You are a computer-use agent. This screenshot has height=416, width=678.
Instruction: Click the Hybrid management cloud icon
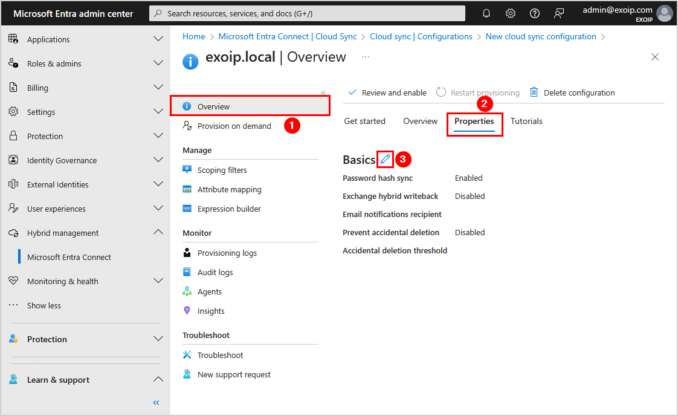pyautogui.click(x=13, y=233)
